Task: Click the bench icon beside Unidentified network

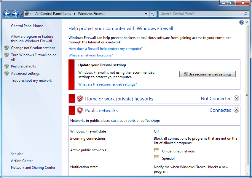Action: 156,150
